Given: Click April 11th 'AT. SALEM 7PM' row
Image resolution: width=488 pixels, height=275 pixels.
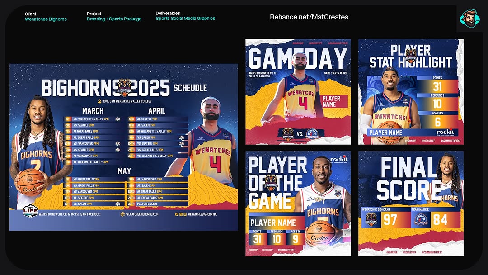Looking at the screenshot, I should (x=158, y=125).
